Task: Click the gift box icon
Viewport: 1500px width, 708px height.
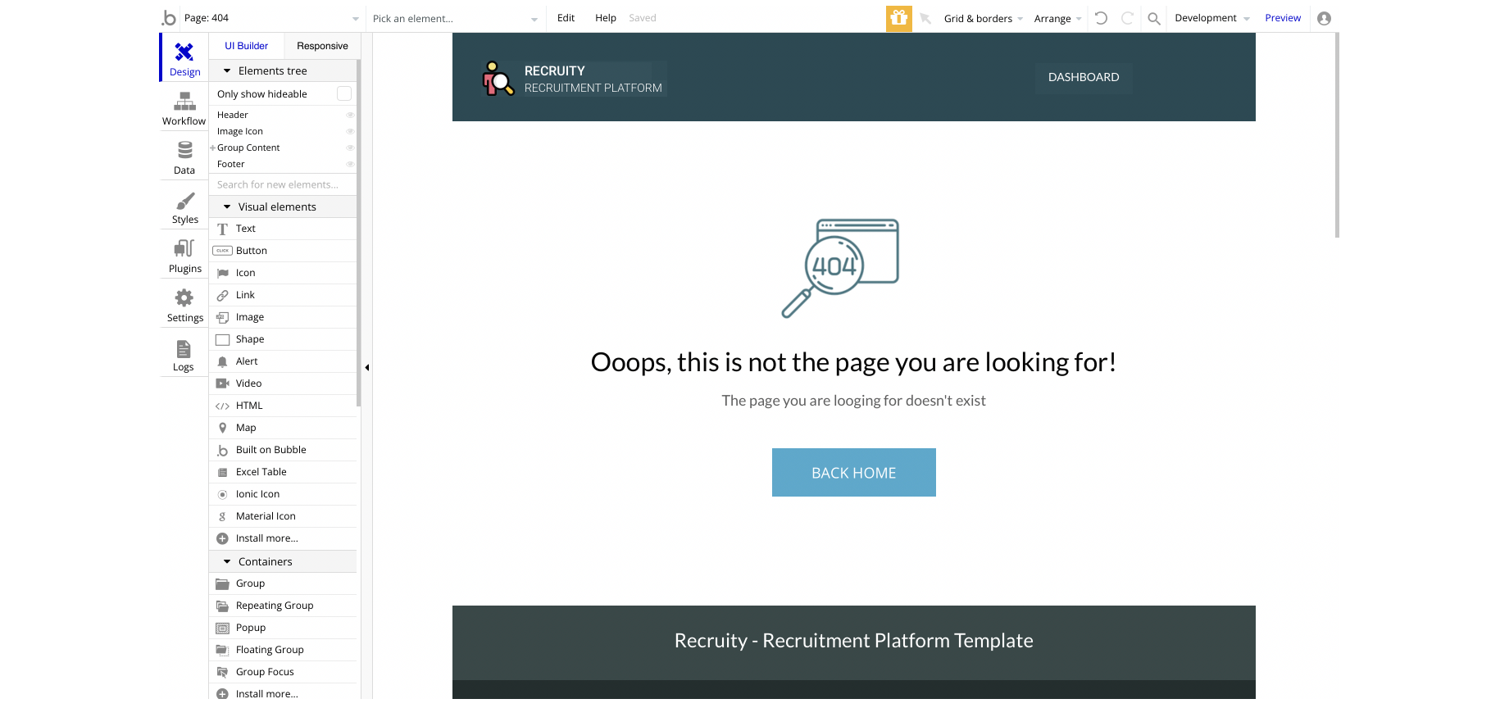Action: (899, 18)
